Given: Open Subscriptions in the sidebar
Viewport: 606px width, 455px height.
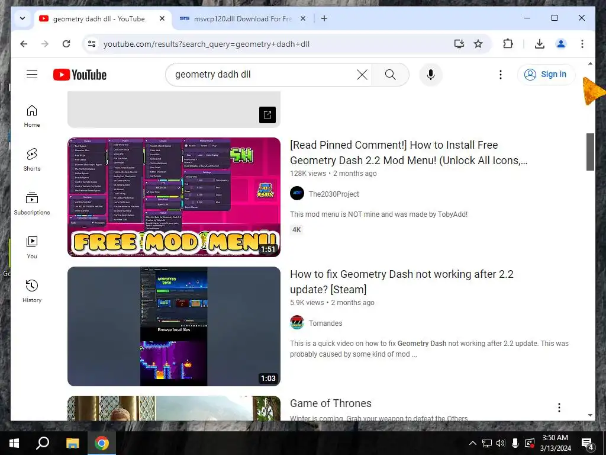Looking at the screenshot, I should pyautogui.click(x=32, y=204).
